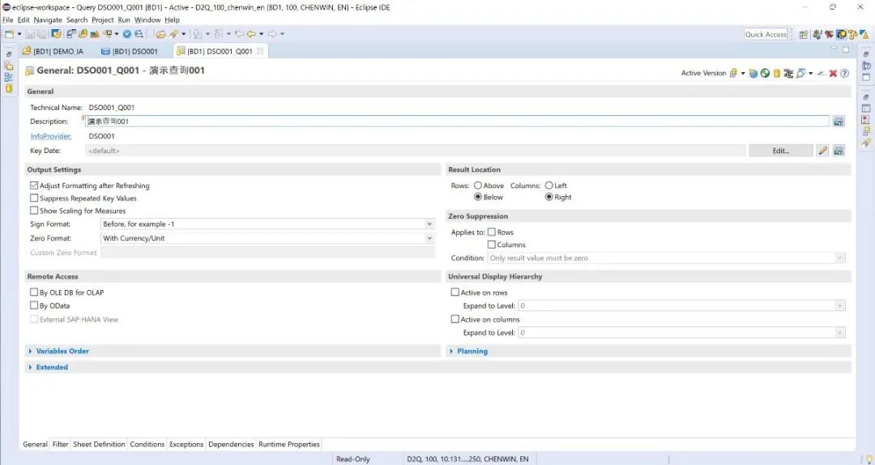Open the Project menu
This screenshot has width=875, height=465.
click(103, 19)
